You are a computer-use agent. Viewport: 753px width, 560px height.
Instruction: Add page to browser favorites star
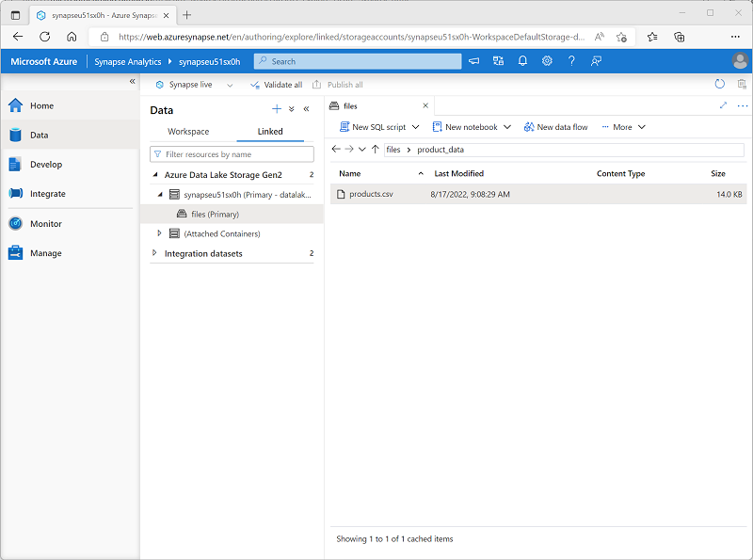[621, 37]
